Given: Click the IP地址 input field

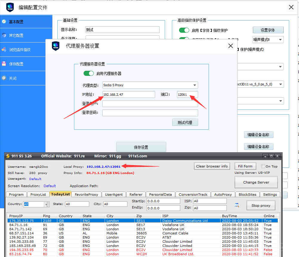Looking at the screenshot, I should [x=129, y=95].
